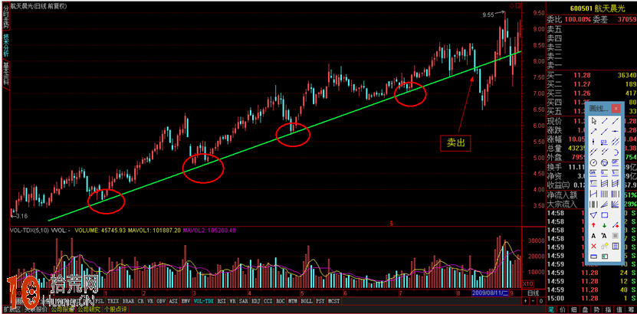Open 个股点评 bottom tab
Image resolution: width=637 pixels, height=314 pixels.
(x=116, y=309)
